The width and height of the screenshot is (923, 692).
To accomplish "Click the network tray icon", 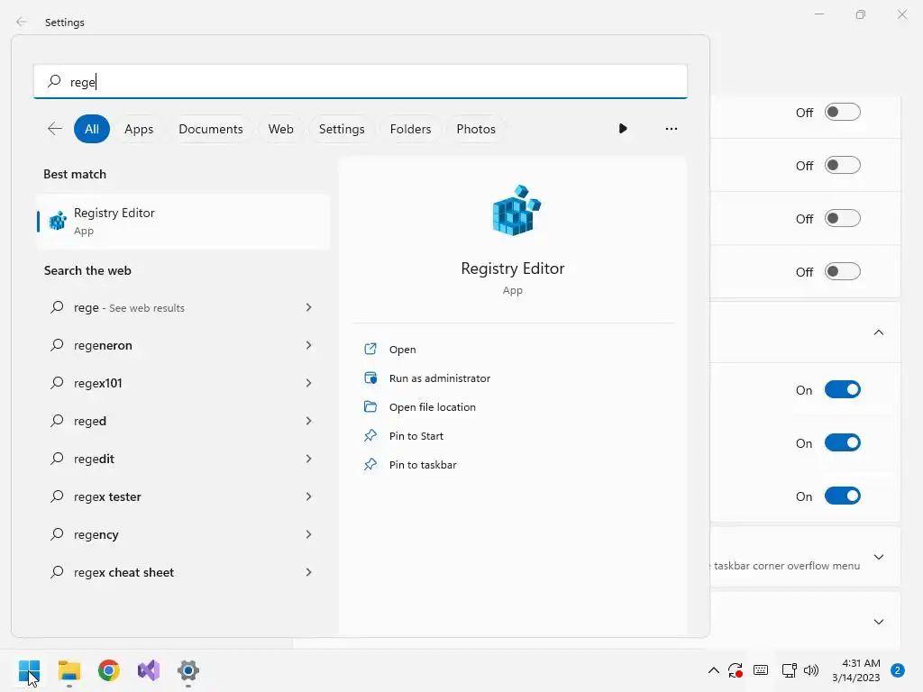I will tap(789, 670).
